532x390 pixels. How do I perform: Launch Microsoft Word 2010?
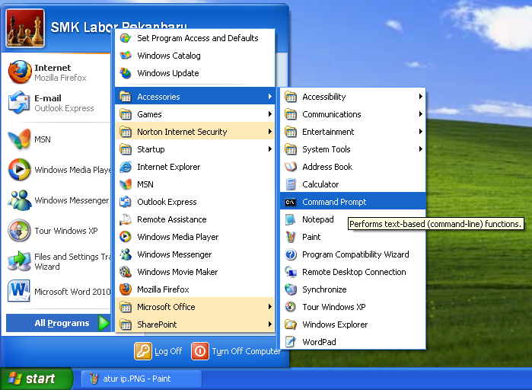pos(57,291)
